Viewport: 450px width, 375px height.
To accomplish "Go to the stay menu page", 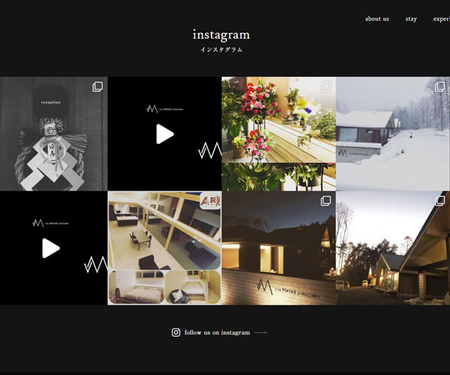I will pos(411,19).
